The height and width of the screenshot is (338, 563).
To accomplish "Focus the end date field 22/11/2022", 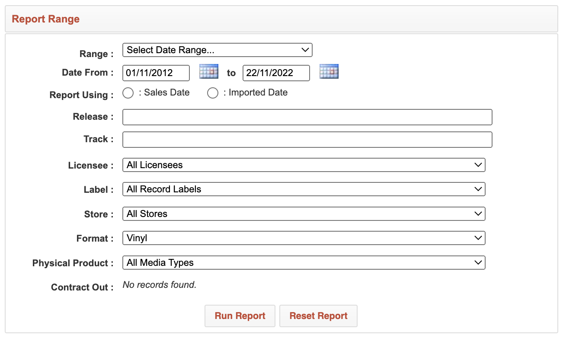I will pyautogui.click(x=276, y=73).
